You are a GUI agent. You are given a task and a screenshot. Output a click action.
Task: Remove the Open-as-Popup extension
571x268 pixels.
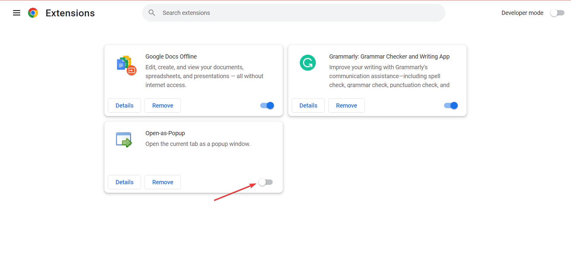click(x=163, y=182)
